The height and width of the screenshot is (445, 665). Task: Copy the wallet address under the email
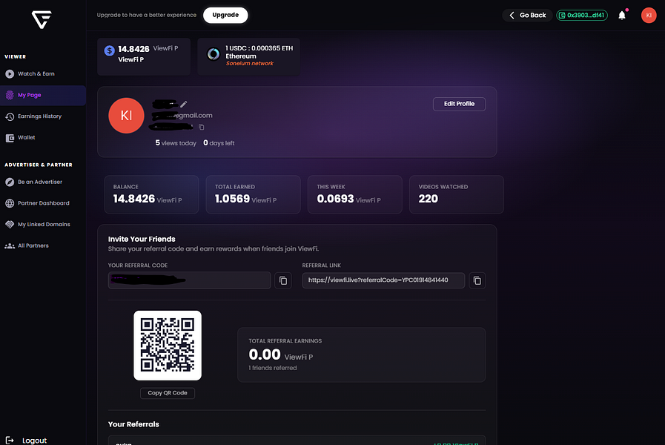click(202, 127)
